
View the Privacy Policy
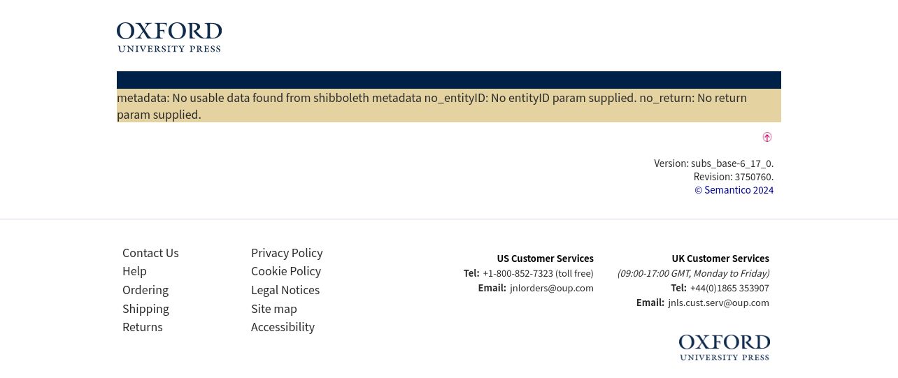tap(287, 253)
